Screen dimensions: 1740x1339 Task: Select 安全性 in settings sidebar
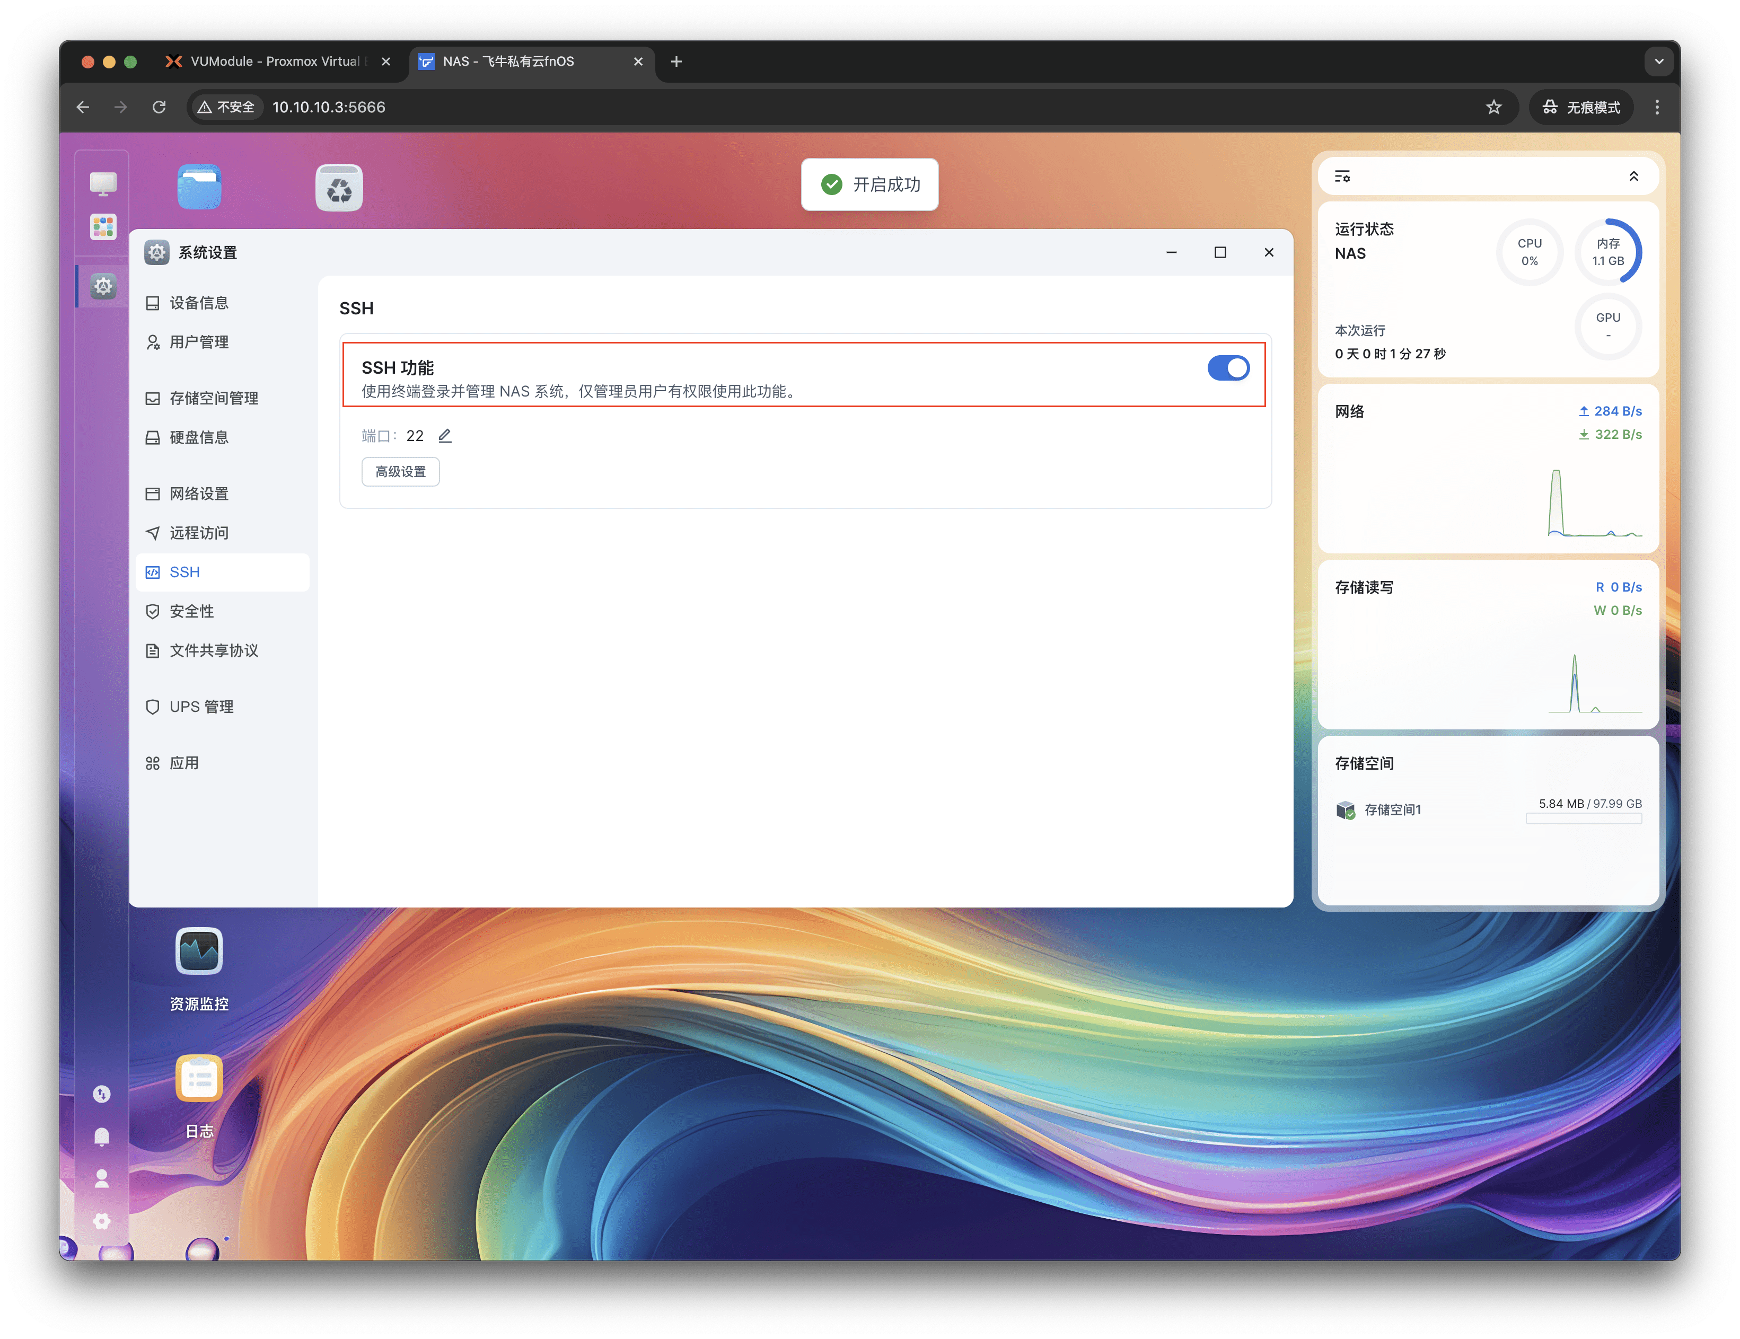(x=192, y=611)
